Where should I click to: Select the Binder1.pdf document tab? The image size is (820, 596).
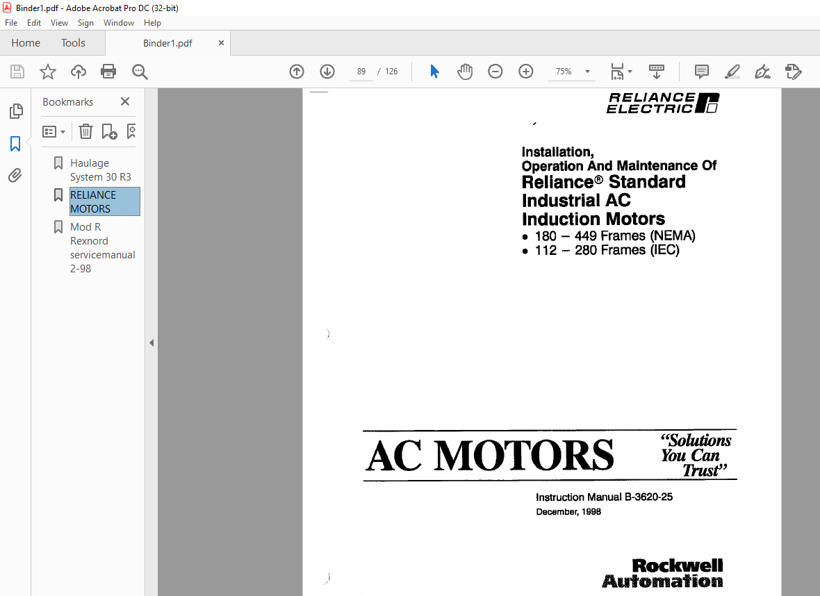click(x=167, y=43)
